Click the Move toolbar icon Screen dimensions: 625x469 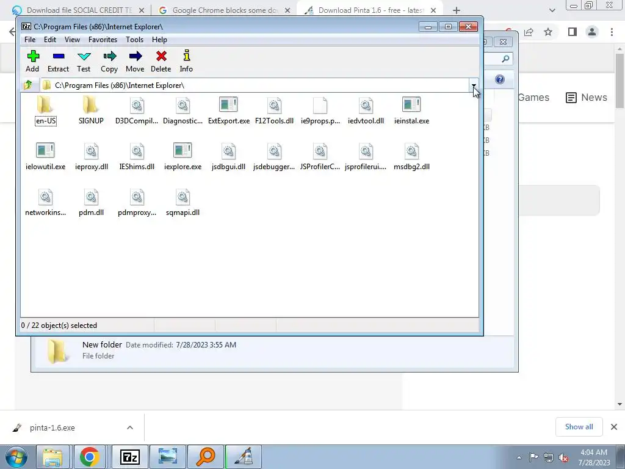[135, 61]
